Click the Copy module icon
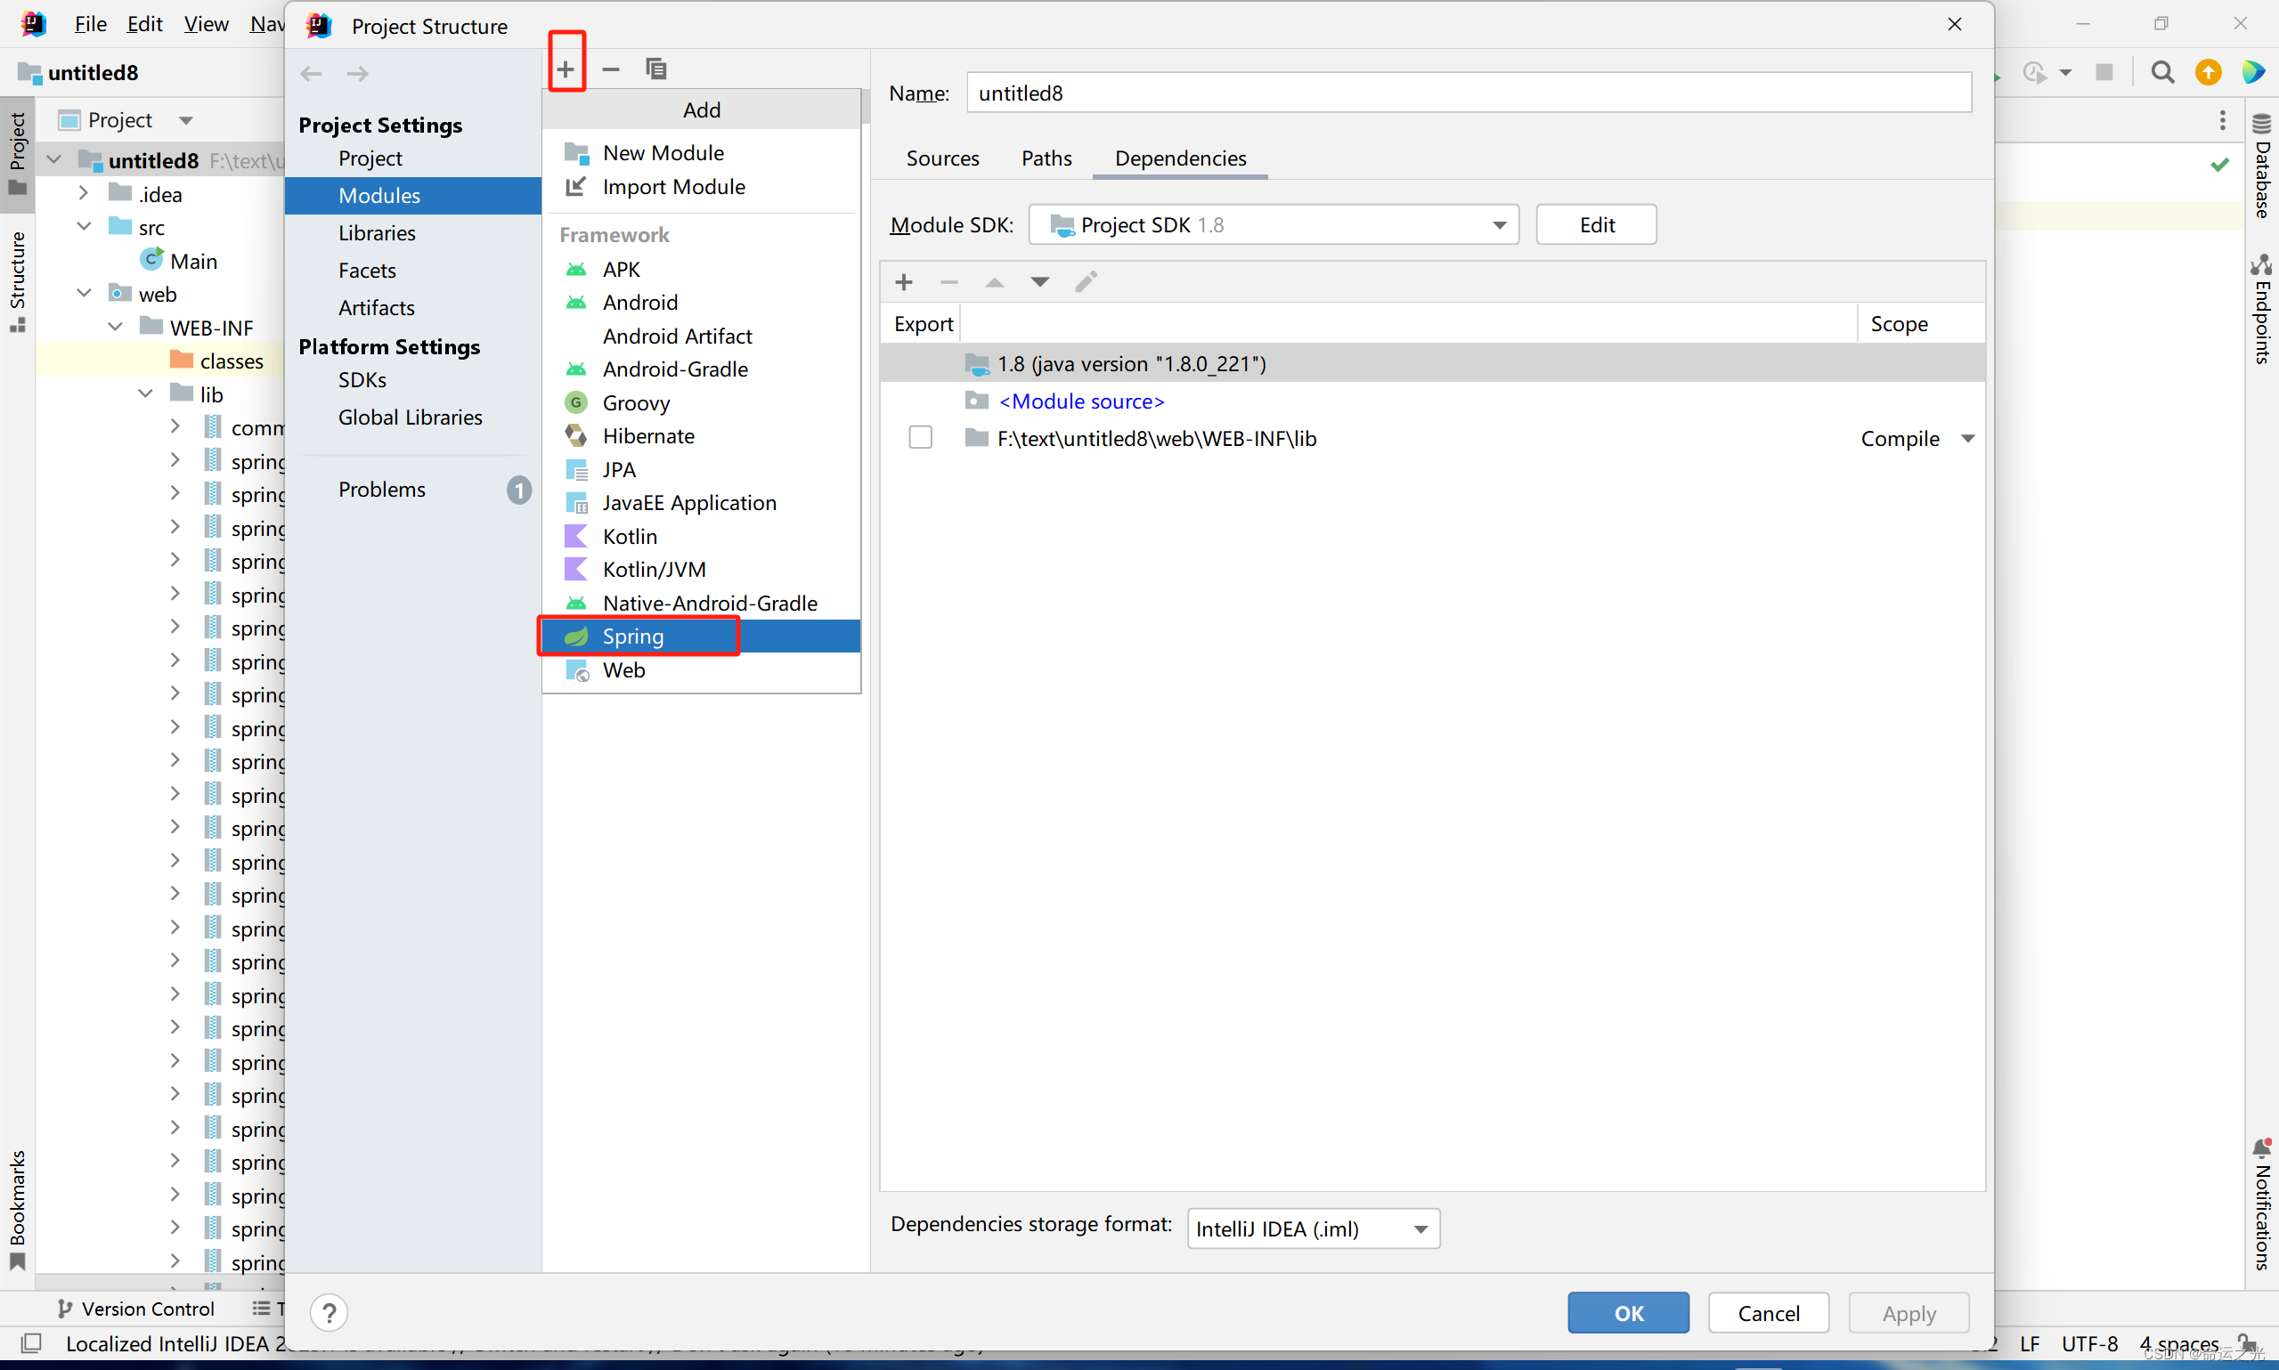This screenshot has width=2279, height=1370. [655, 69]
